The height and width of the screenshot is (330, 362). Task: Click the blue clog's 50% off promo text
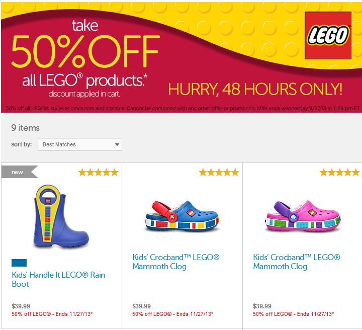(173, 314)
